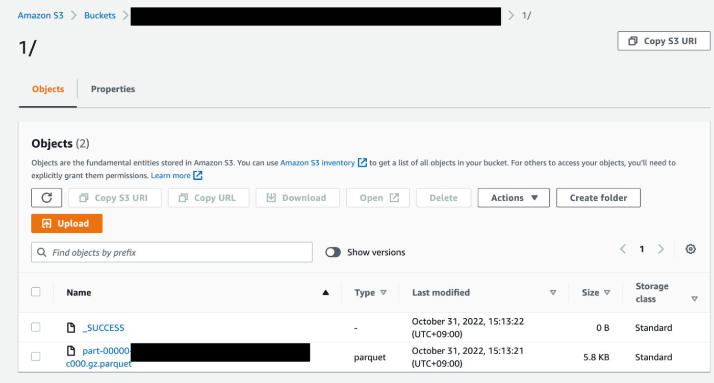Click page number 1 in pagination

[x=642, y=249]
